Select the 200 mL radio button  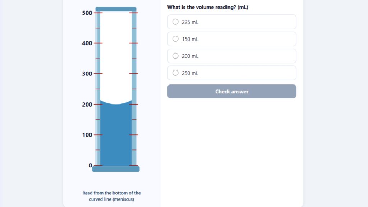(x=175, y=56)
